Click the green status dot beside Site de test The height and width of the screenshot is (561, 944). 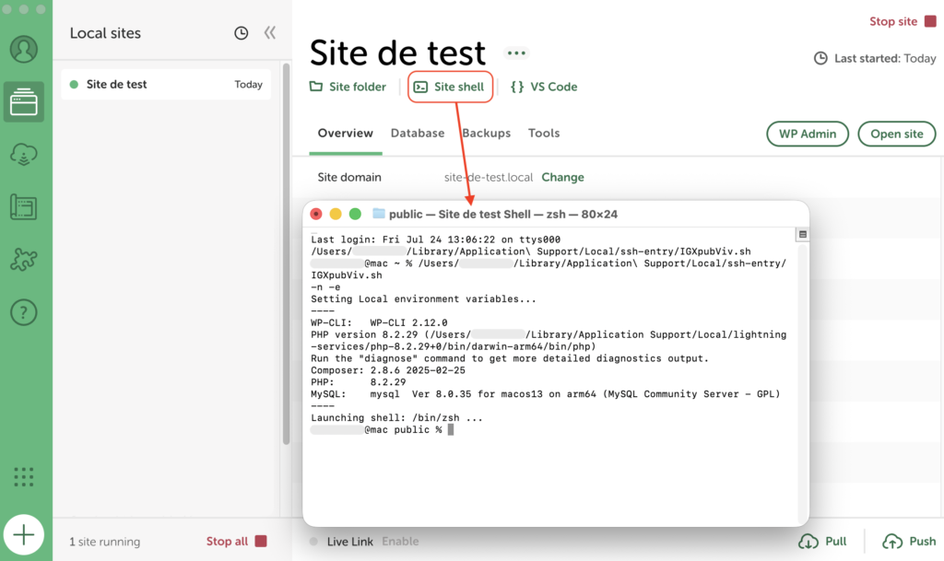[74, 84]
